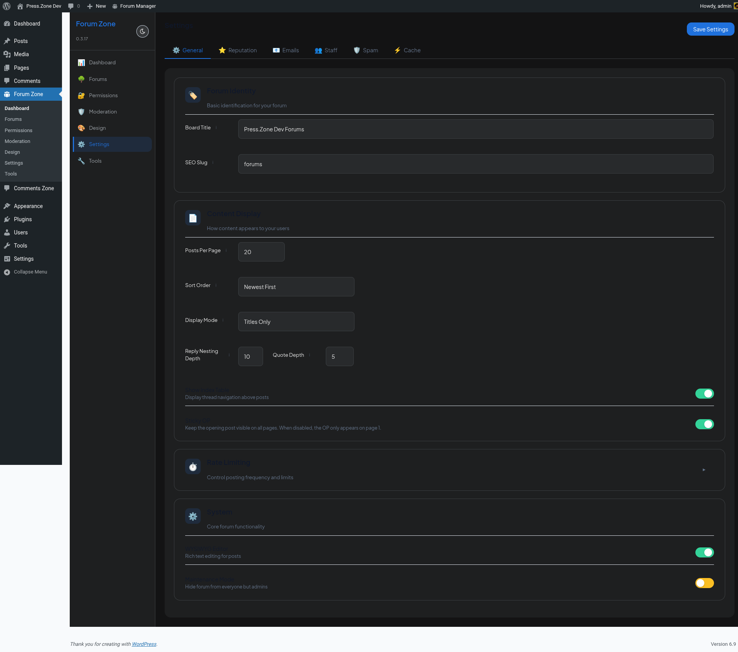
Task: Click the plus icon beside New
Action: coord(90,6)
